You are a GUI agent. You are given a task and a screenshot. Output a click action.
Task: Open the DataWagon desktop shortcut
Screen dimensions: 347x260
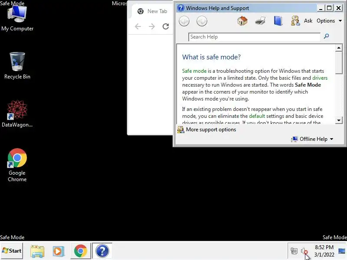coord(17,114)
